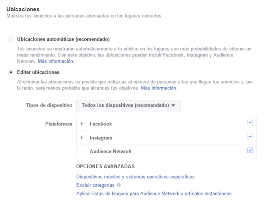
Task: Toggle the Audience Network checkbox
Action: click(x=250, y=150)
